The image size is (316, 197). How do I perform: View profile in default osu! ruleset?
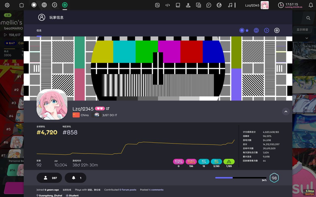(242, 30)
